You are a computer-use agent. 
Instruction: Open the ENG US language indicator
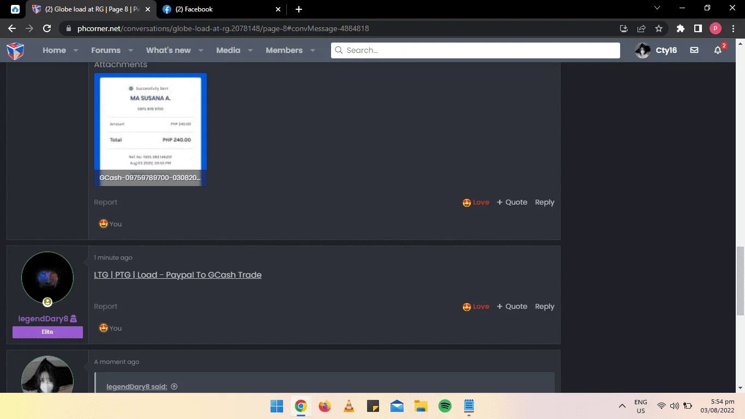click(641, 406)
